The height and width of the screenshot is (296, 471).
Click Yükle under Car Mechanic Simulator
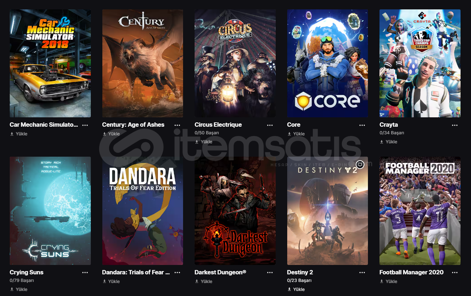click(x=19, y=134)
